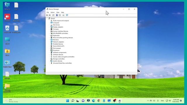Toggle the Show/Hide Console Tree toolbar icon

53,15
